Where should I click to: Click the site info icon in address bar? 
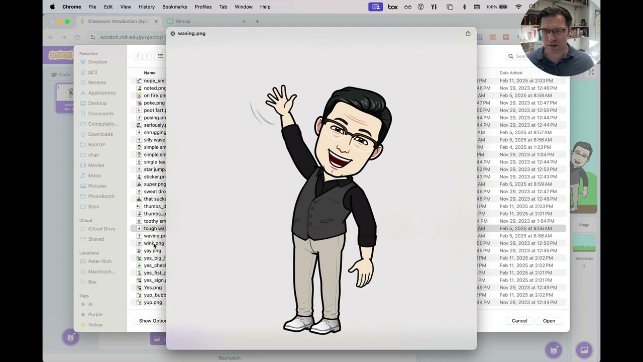[x=93, y=37]
